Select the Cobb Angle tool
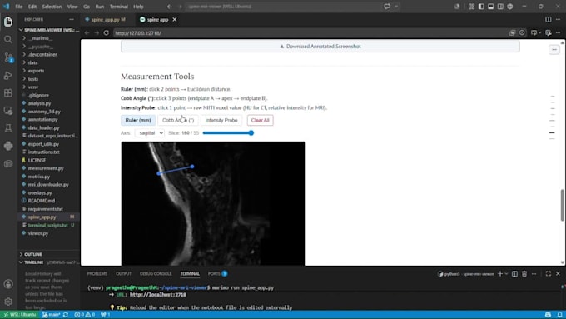This screenshot has width=566, height=319. [178, 120]
